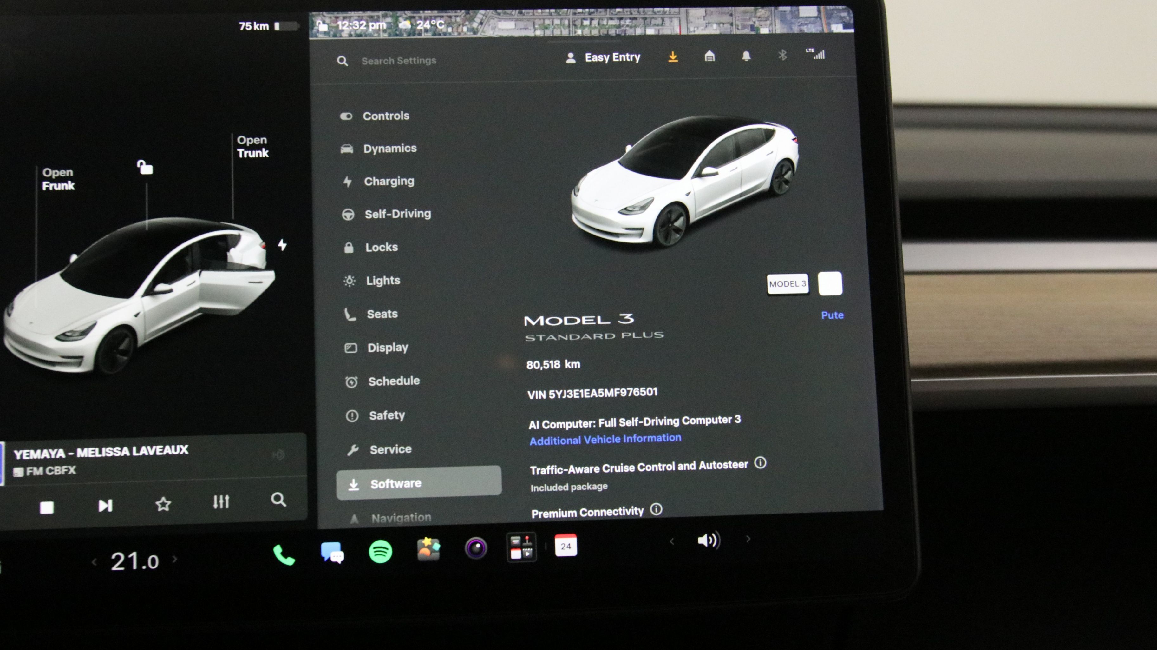
Task: Tap the MODEL 3 badge button
Action: [788, 284]
